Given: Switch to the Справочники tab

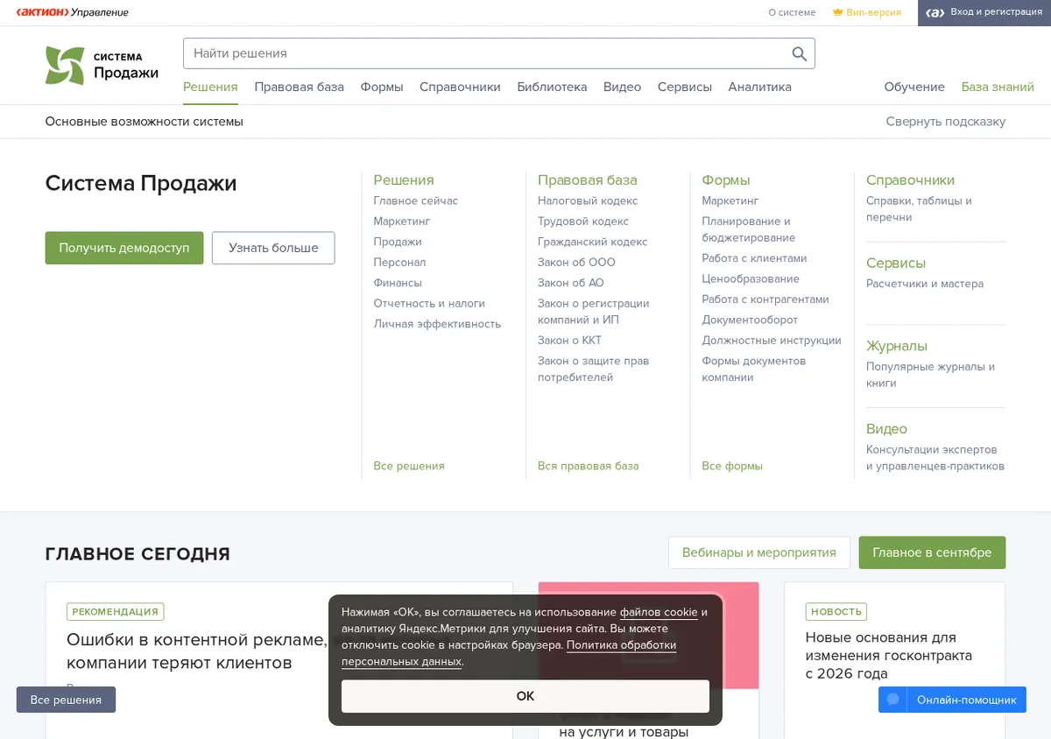Looking at the screenshot, I should point(460,87).
